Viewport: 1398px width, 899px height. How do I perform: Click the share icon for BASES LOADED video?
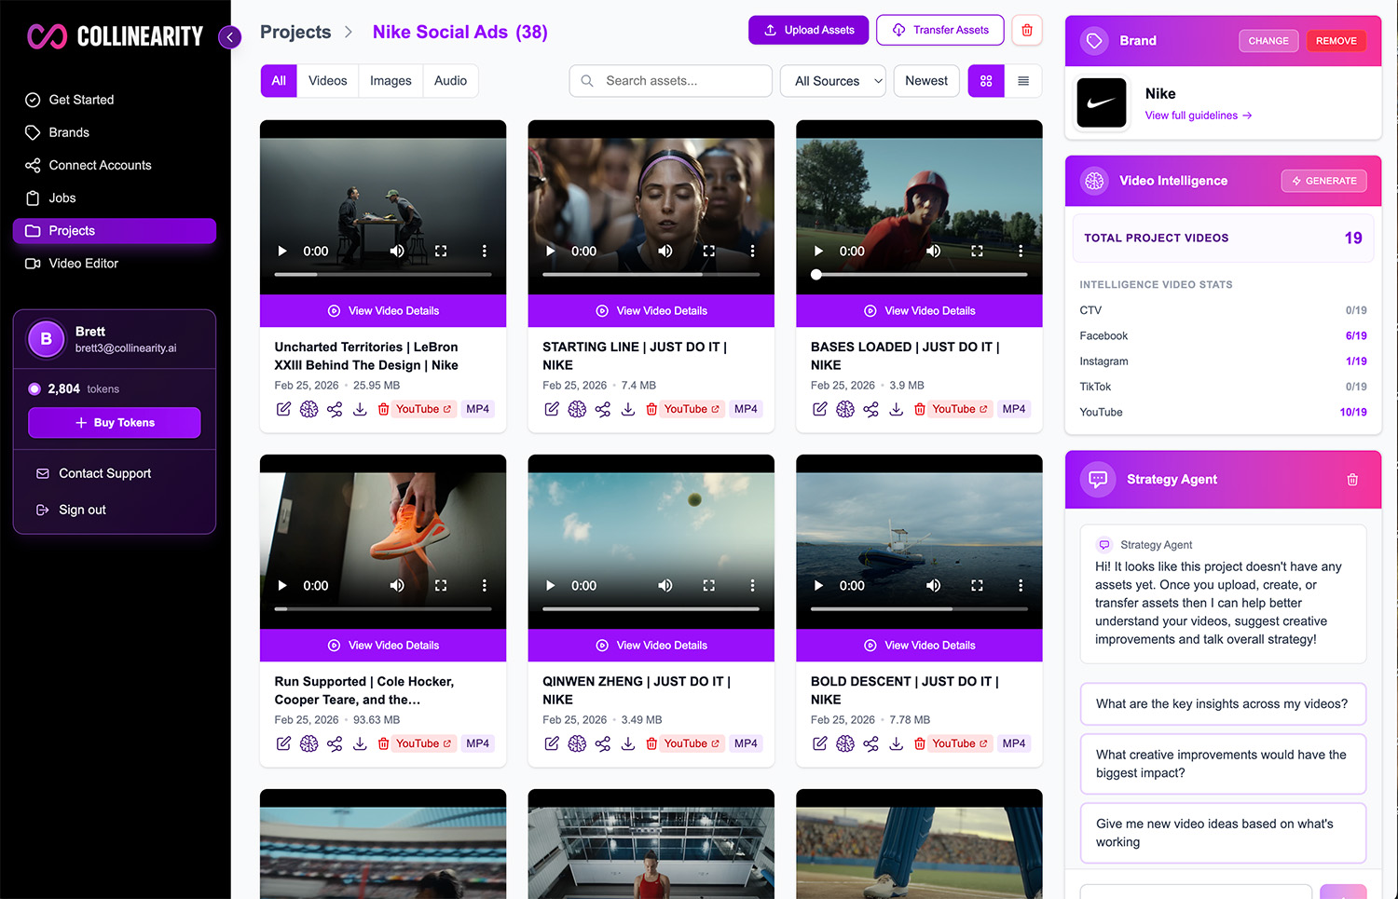[x=870, y=409]
